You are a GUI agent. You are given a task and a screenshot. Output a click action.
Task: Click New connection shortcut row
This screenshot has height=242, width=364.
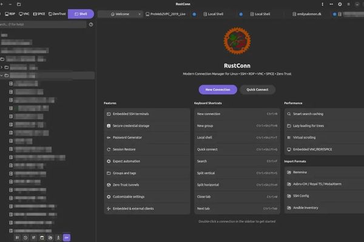point(237,114)
